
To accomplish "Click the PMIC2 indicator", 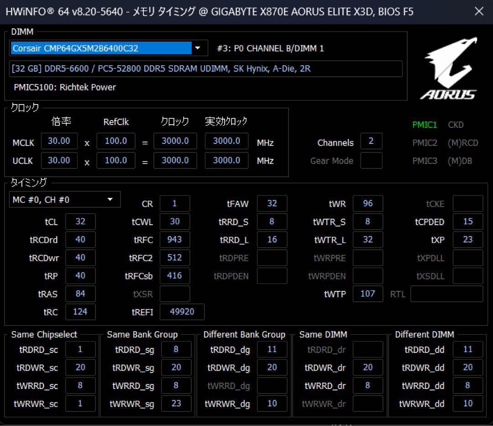I will coord(425,143).
